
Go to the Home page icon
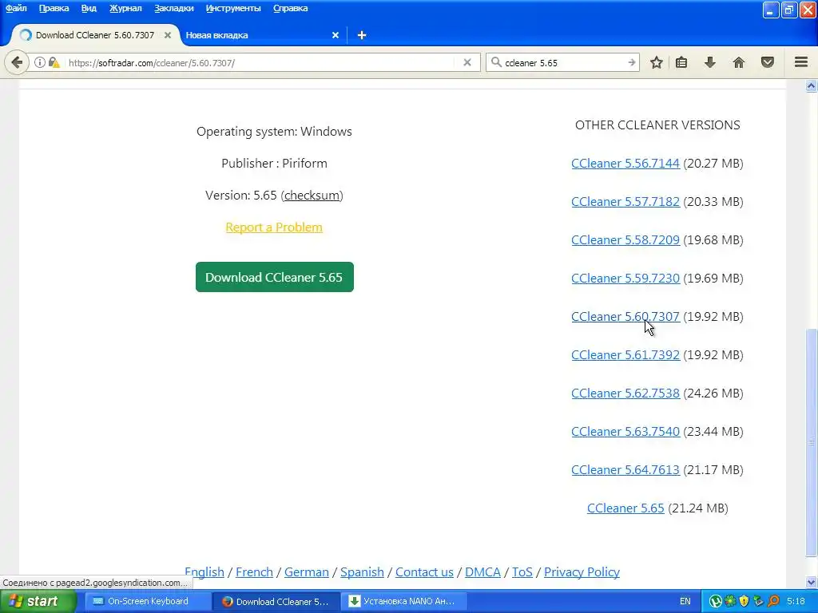739,62
